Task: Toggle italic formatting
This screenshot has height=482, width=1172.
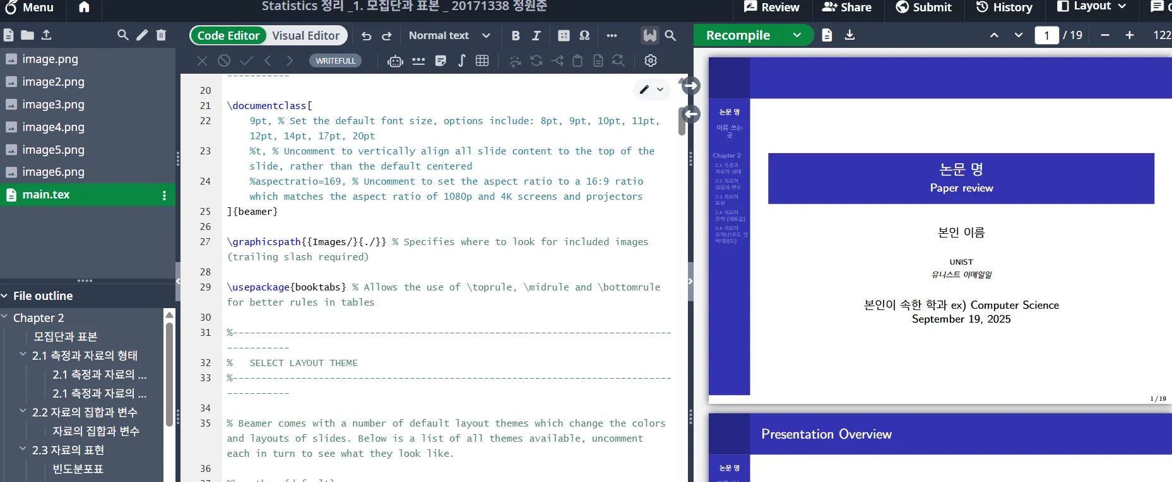Action: click(536, 36)
